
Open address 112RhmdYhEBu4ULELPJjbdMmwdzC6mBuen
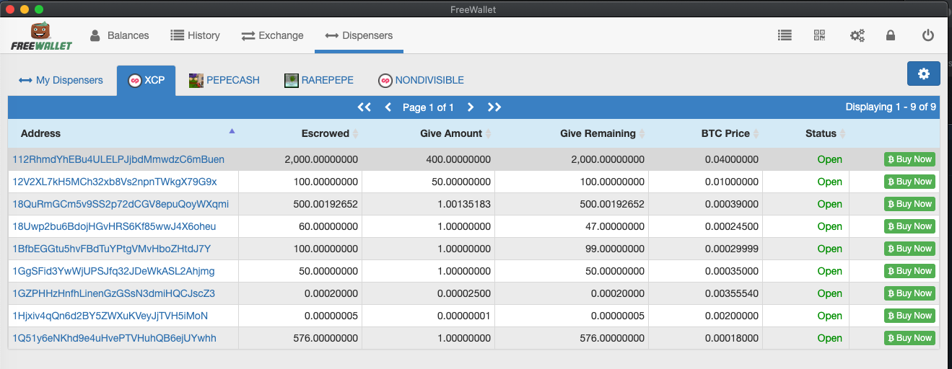pyautogui.click(x=118, y=159)
